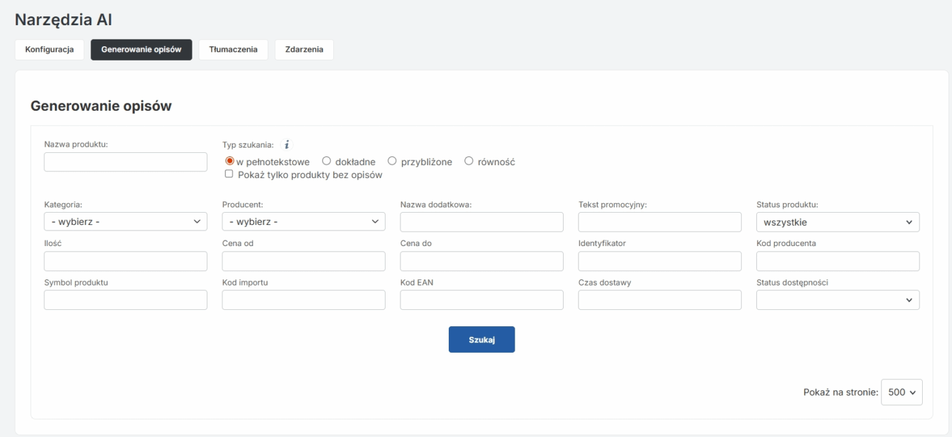Viewport: 952px width, 437px height.
Task: Choose the 'przybliżone' radio button
Action: [392, 162]
